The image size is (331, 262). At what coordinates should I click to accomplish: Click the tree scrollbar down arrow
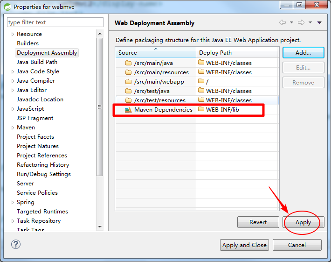(100, 227)
